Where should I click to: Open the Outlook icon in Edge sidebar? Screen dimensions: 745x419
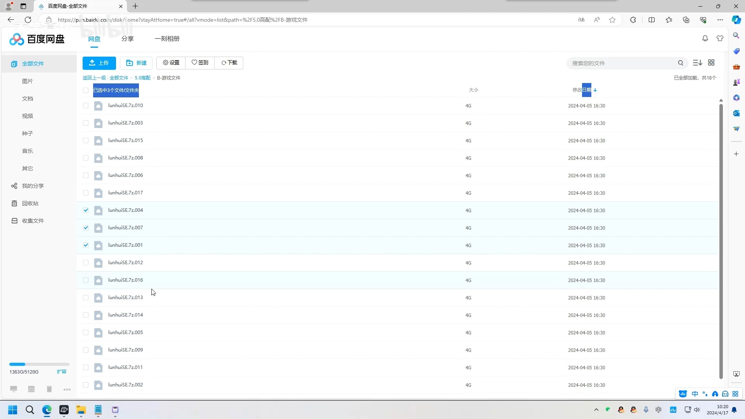736,113
